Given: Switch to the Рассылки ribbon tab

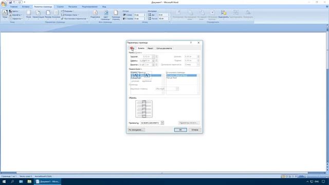Looking at the screenshot, I should pos(72,7).
